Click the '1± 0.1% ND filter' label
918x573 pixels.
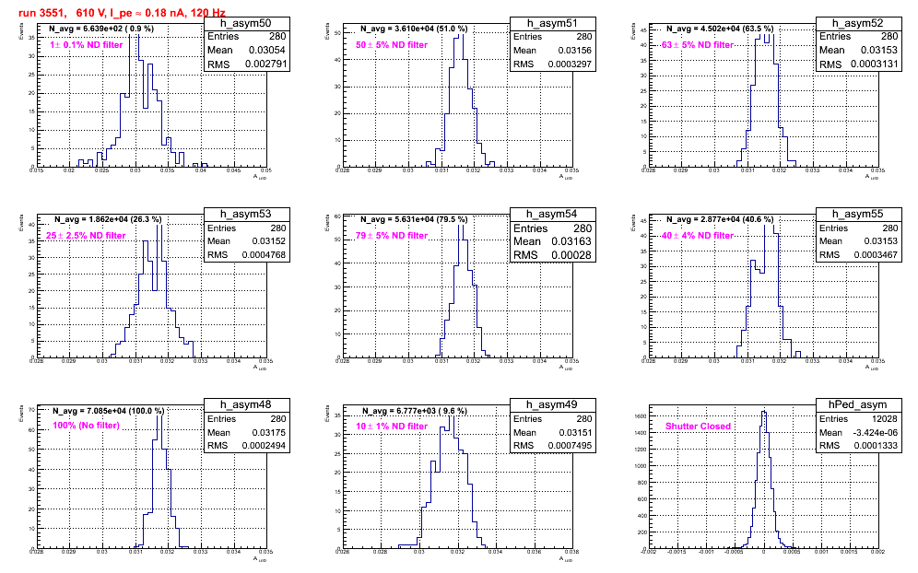[86, 45]
